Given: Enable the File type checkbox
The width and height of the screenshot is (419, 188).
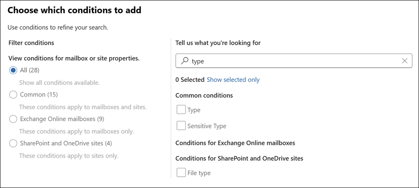Looking at the screenshot, I should point(181,173).
